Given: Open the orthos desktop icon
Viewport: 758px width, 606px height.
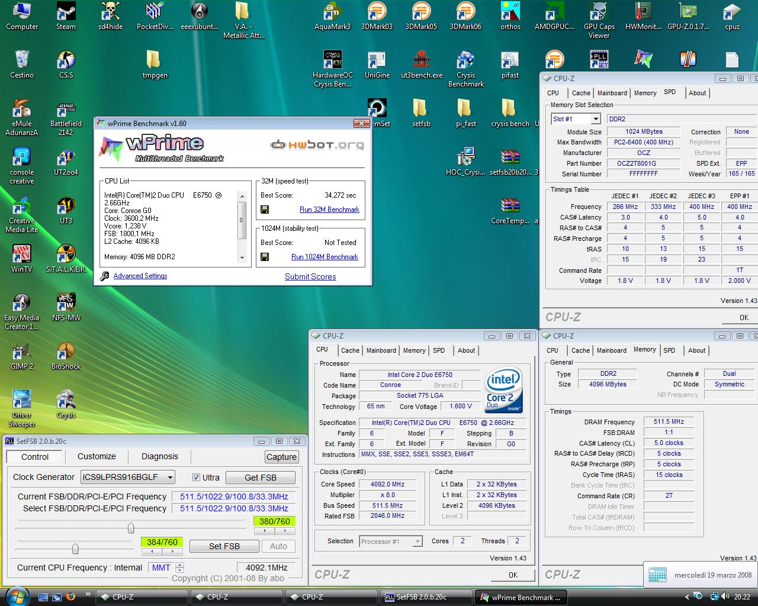Looking at the screenshot, I should point(510,16).
